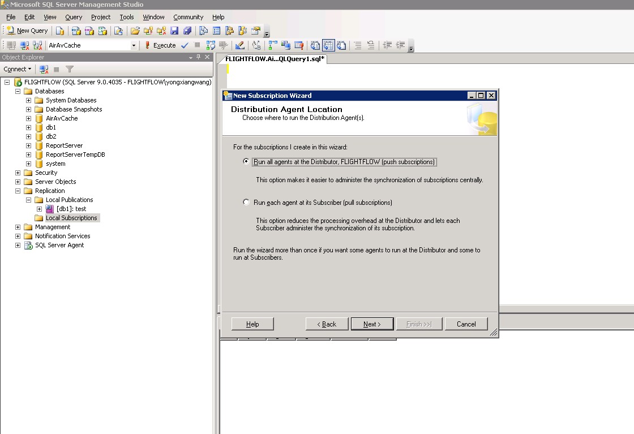The width and height of the screenshot is (634, 434).
Task: Select Run each agent at its Subscriber
Action: (x=246, y=203)
